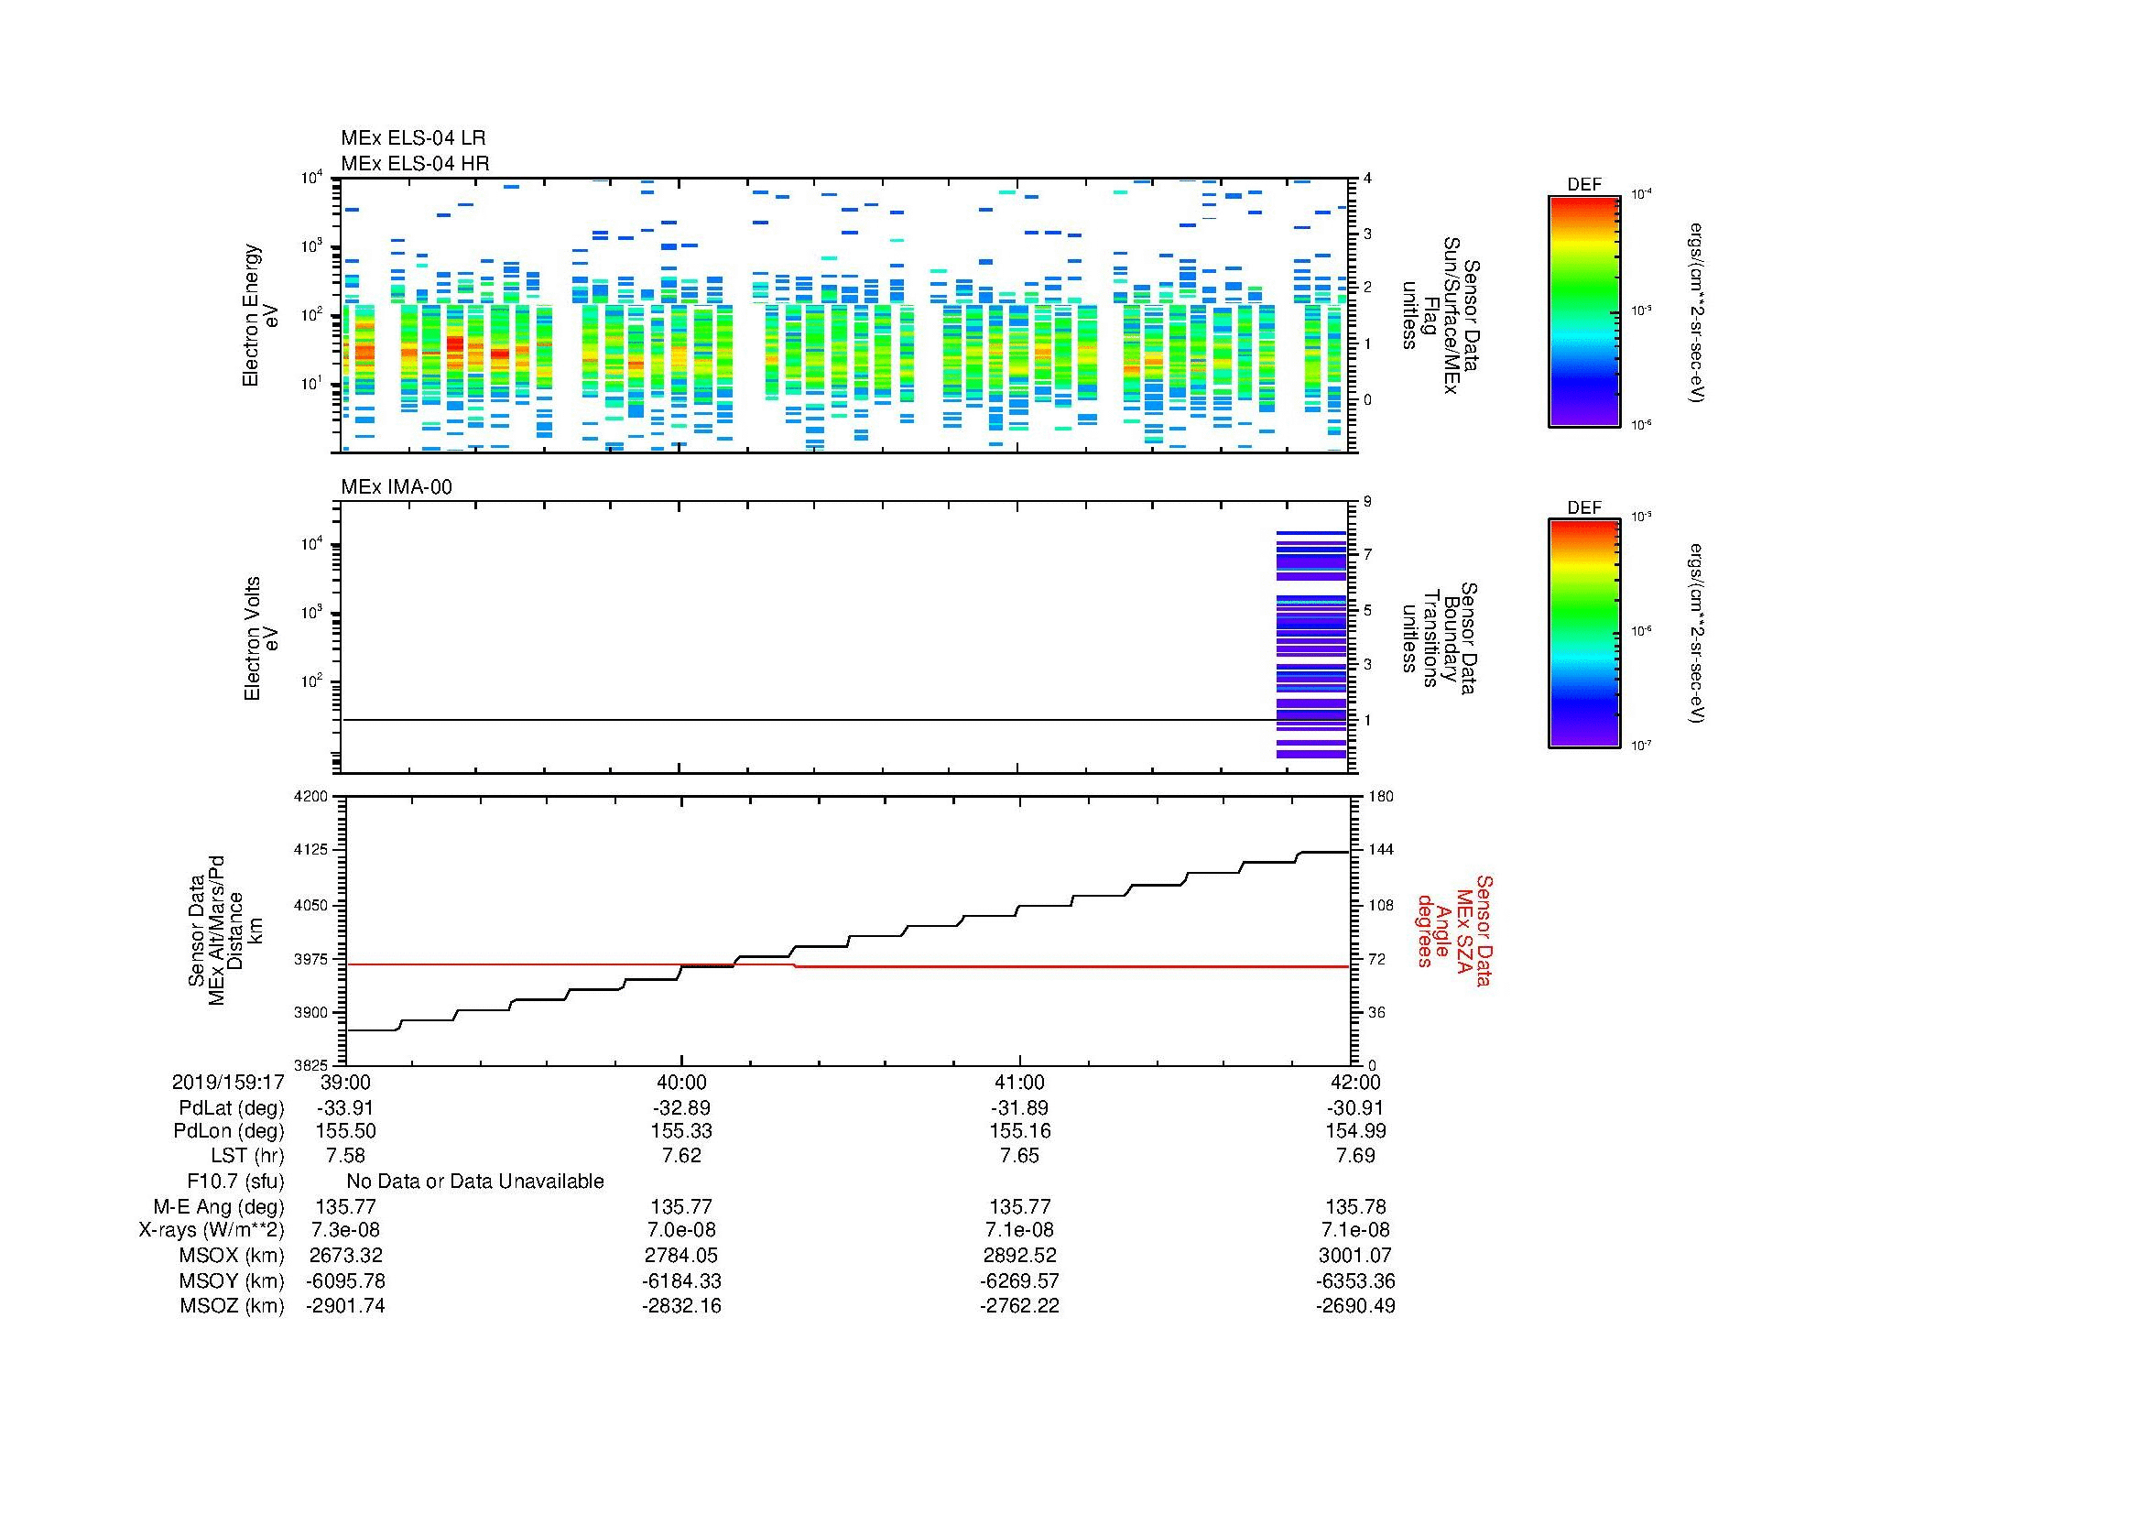Click the MSOZ value -2901.74
Viewport: 2142px width, 1514px height.
point(345,1306)
